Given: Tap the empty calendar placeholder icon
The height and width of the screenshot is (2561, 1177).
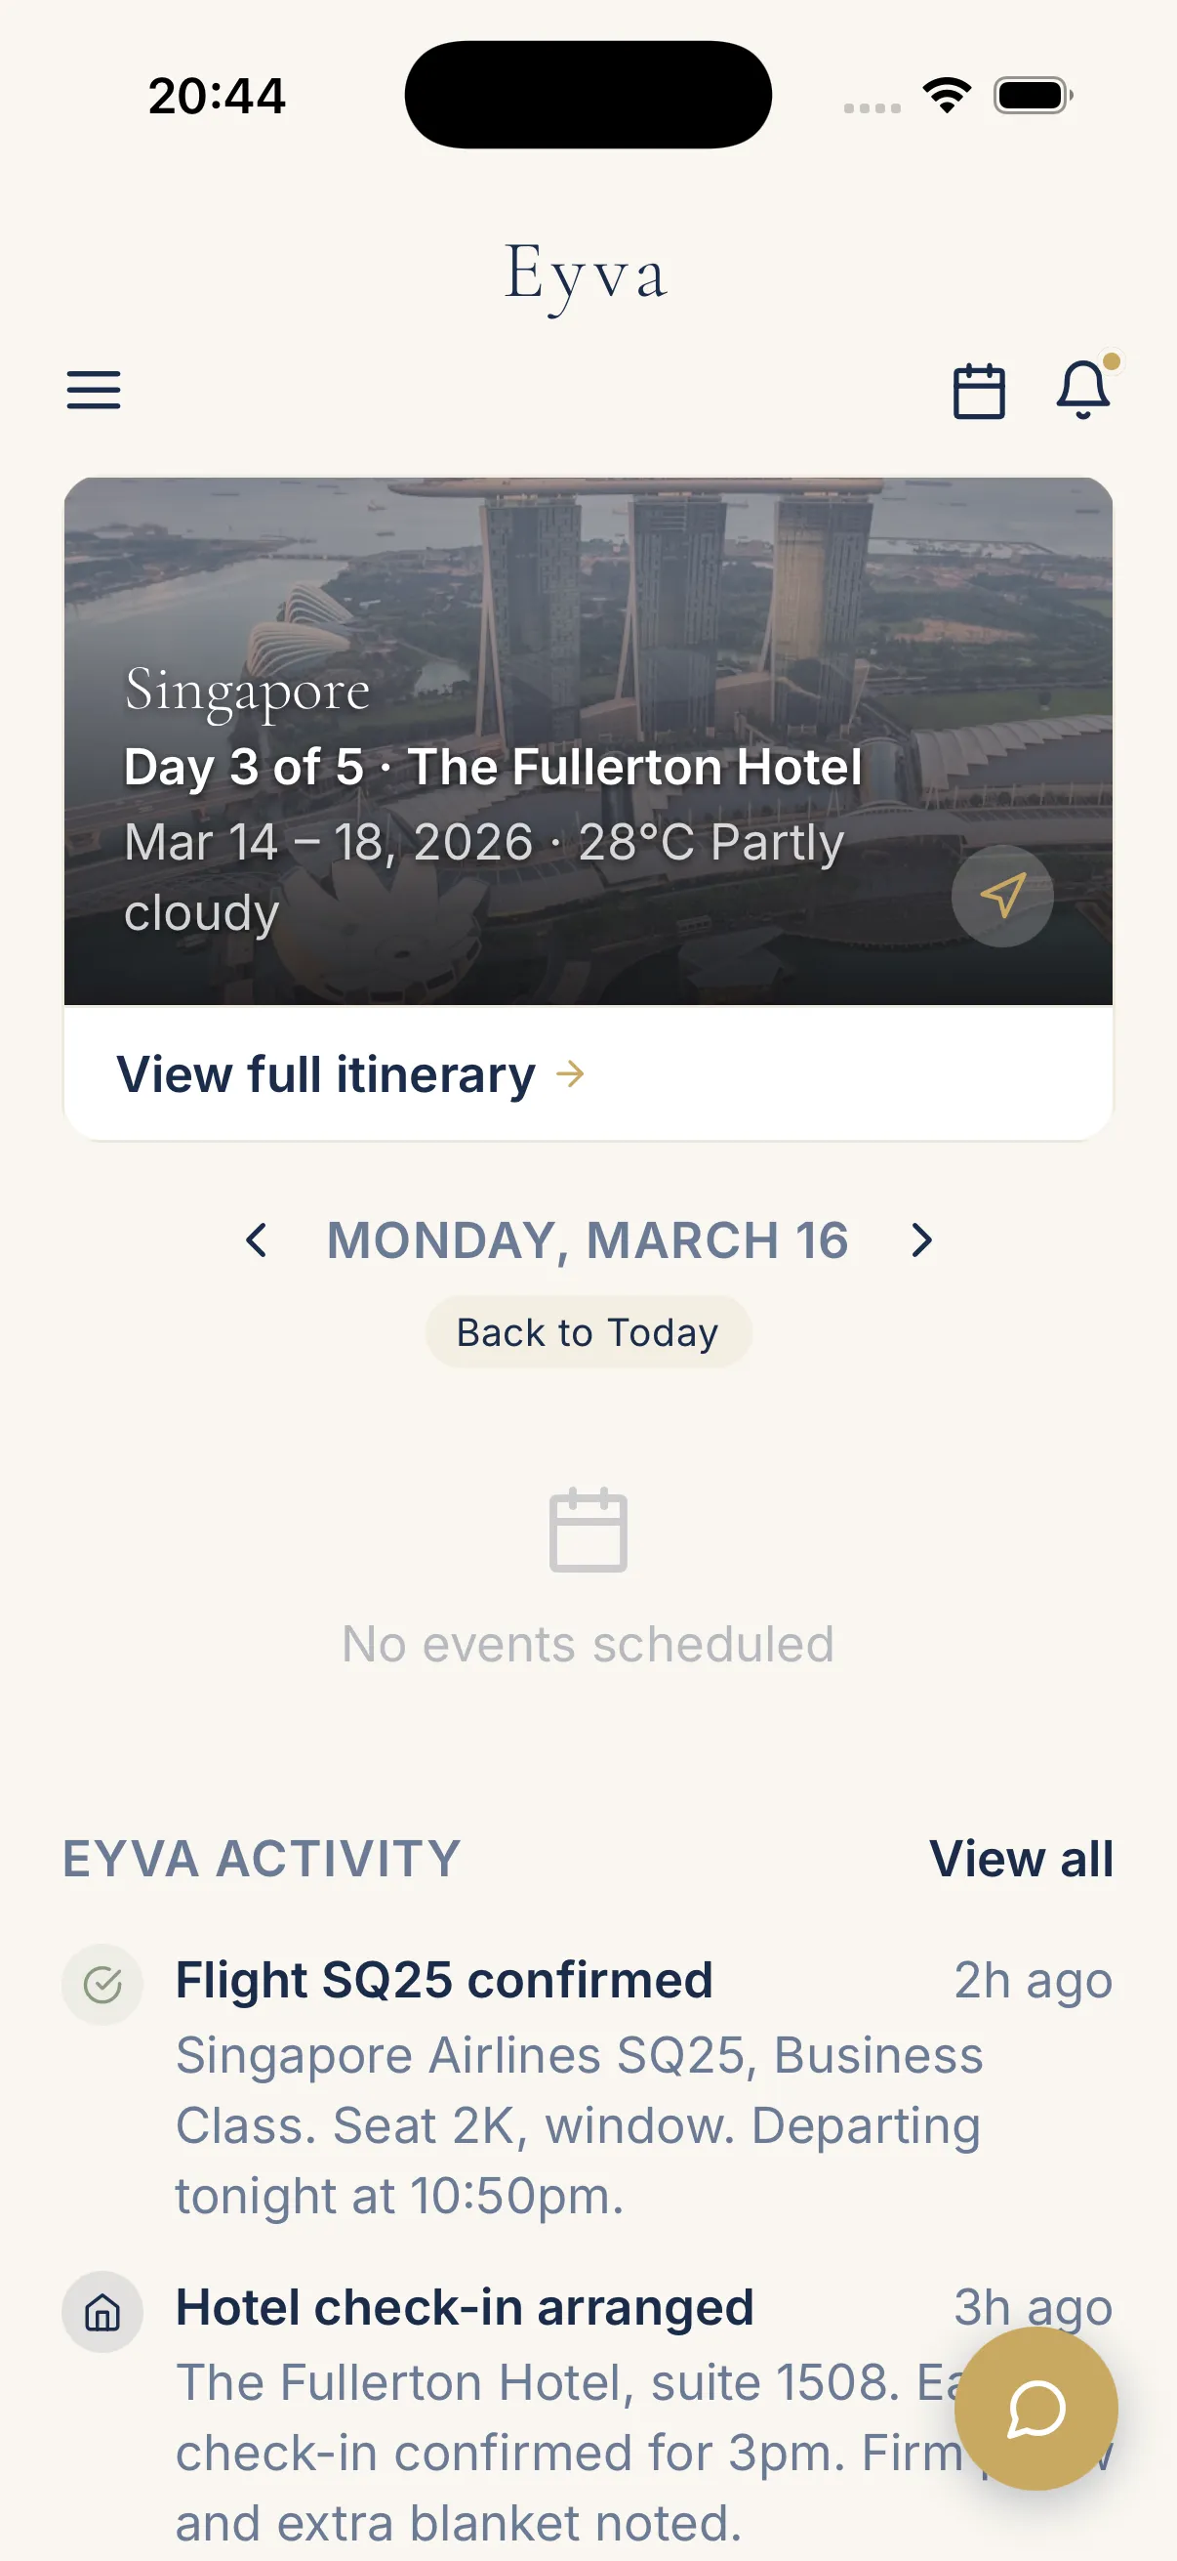Looking at the screenshot, I should (x=588, y=1530).
